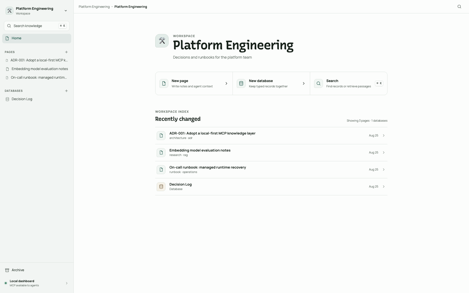
Task: Click the New database cylinder icon
Action: point(241,83)
